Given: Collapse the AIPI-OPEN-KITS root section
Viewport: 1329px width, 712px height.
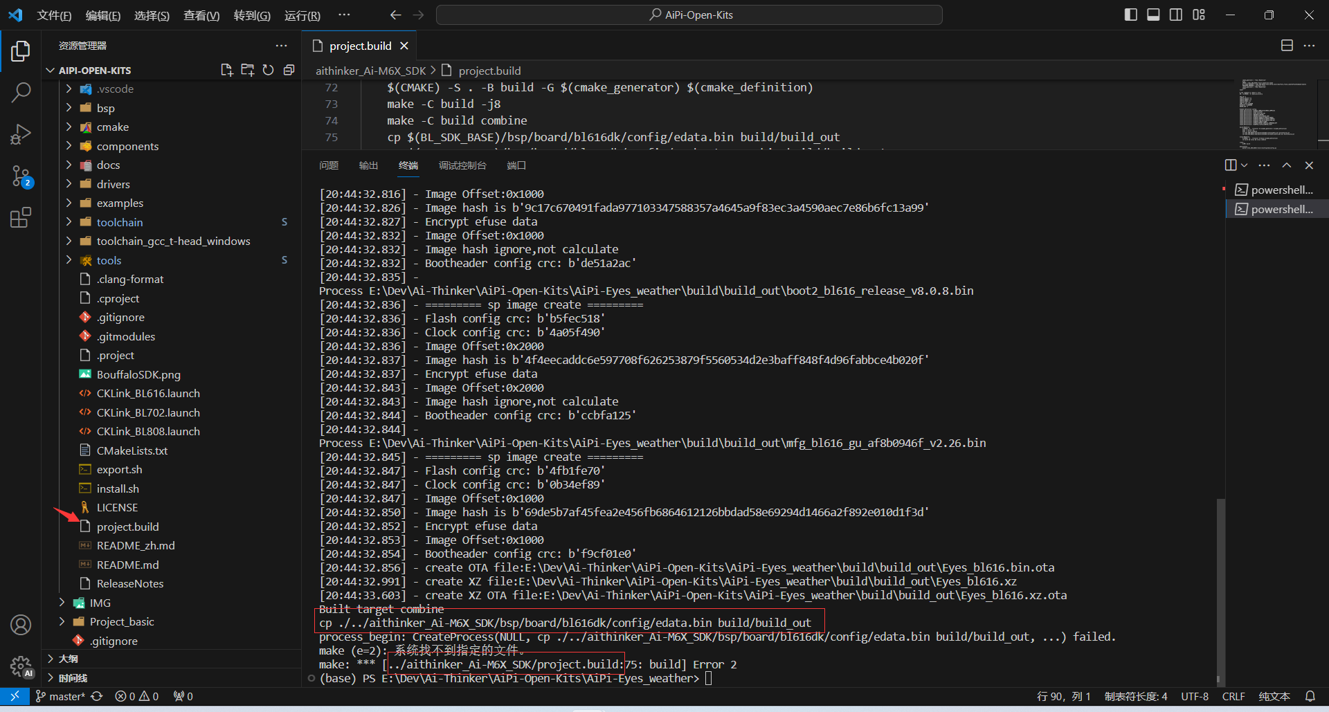Looking at the screenshot, I should tap(50, 70).
